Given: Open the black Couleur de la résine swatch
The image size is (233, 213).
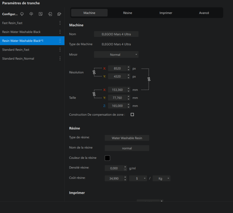Looking at the screenshot, I should [107, 158].
